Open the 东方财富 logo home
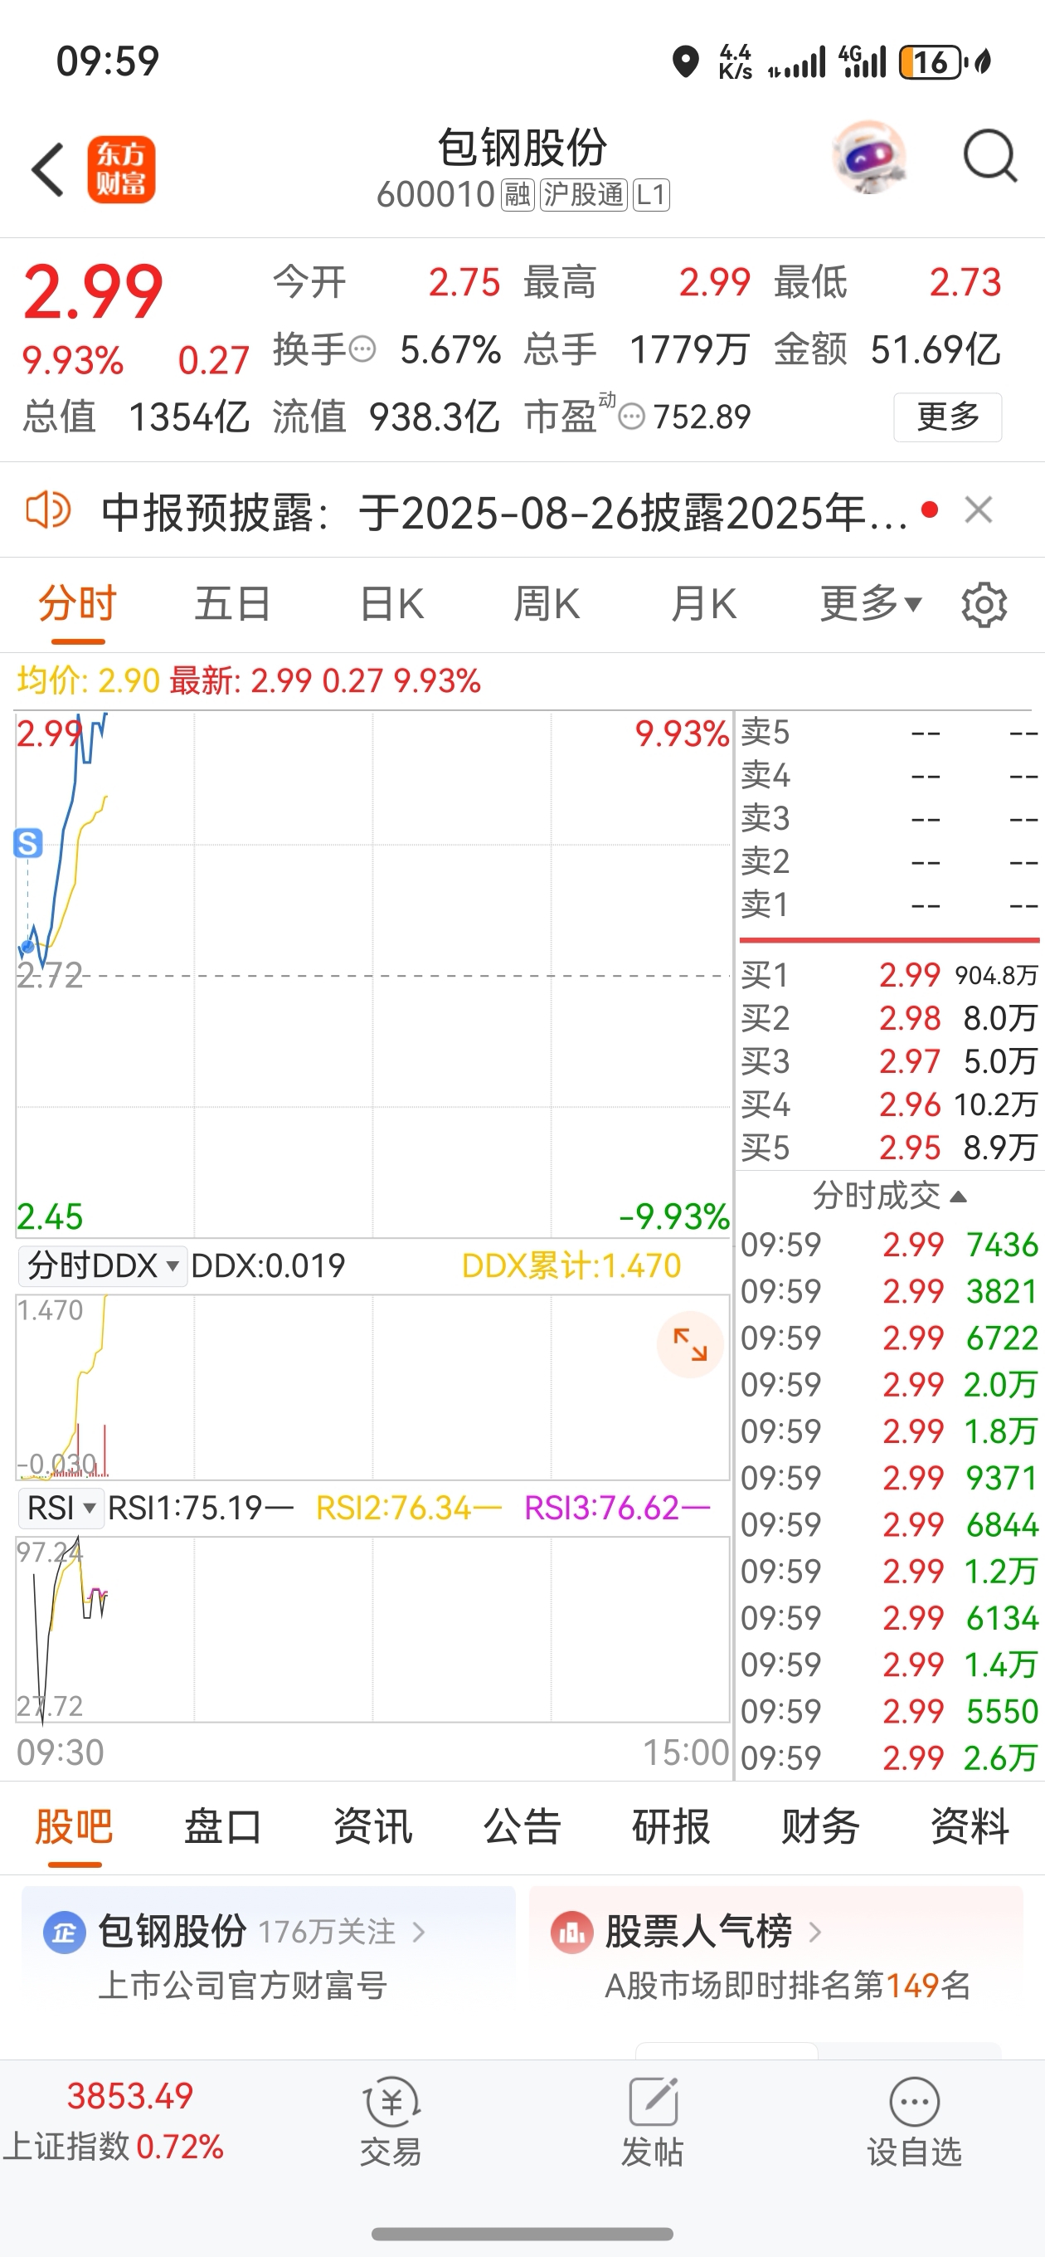Viewport: 1045px width, 2257px height. 121,169
